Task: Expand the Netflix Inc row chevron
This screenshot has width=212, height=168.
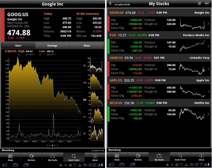Action: click(x=208, y=114)
